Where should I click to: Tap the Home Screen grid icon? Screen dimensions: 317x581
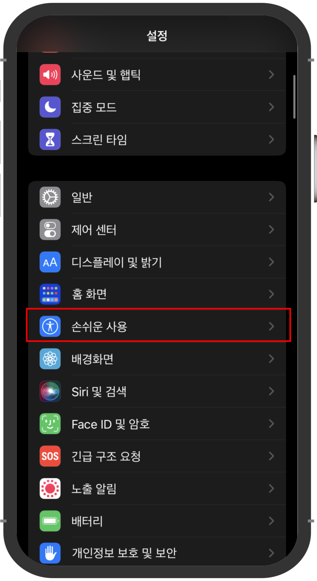50,294
